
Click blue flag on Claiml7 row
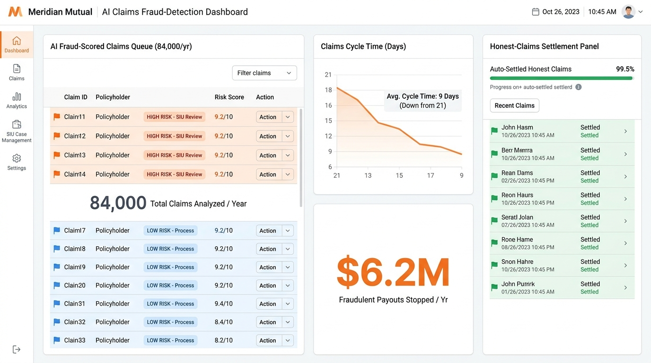(57, 231)
